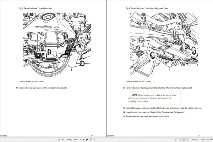
Task: Click Fig 3 Rear Axle Lower Control Arm Nuts caption
Action: click(x=35, y=8)
